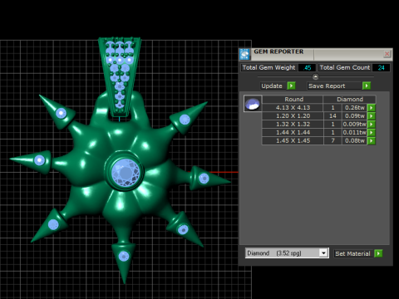This screenshot has width=399, height=299.
Task: Click the quantity 7 cell
Action: (x=332, y=141)
